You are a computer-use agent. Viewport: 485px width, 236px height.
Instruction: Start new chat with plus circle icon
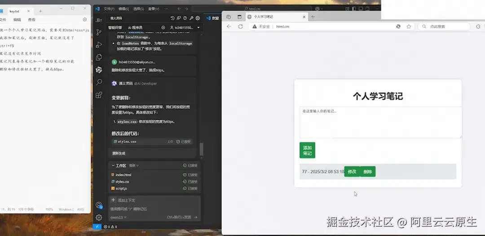tap(163, 27)
